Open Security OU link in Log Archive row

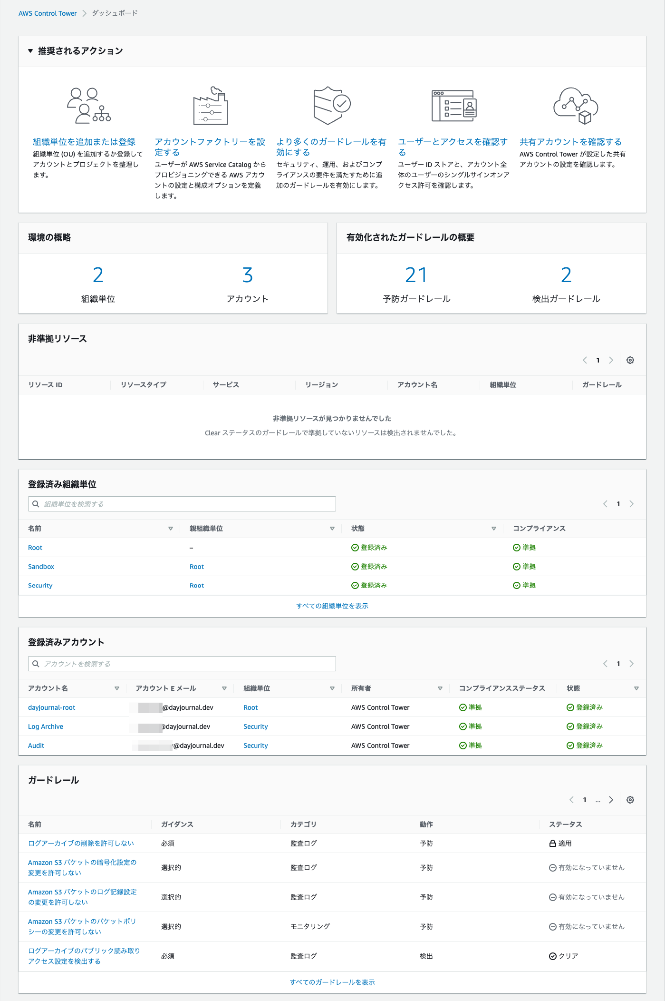(x=256, y=726)
